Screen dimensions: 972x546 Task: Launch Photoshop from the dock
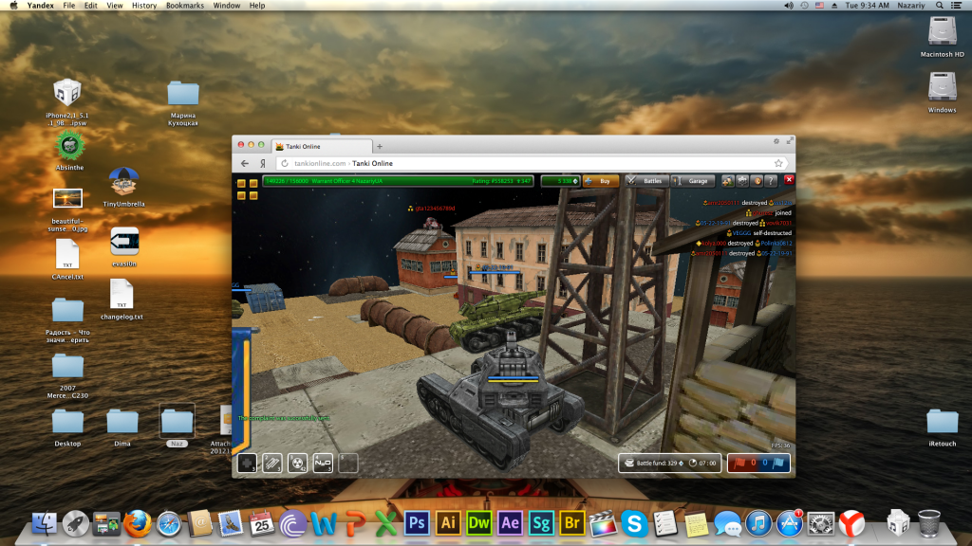[415, 522]
